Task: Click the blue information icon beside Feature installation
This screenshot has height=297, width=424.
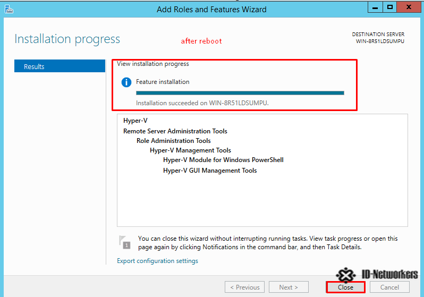Action: pos(126,82)
